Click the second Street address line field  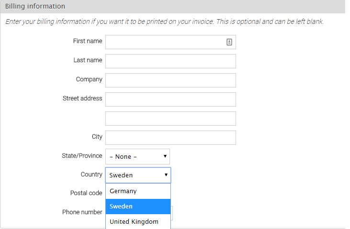point(170,119)
